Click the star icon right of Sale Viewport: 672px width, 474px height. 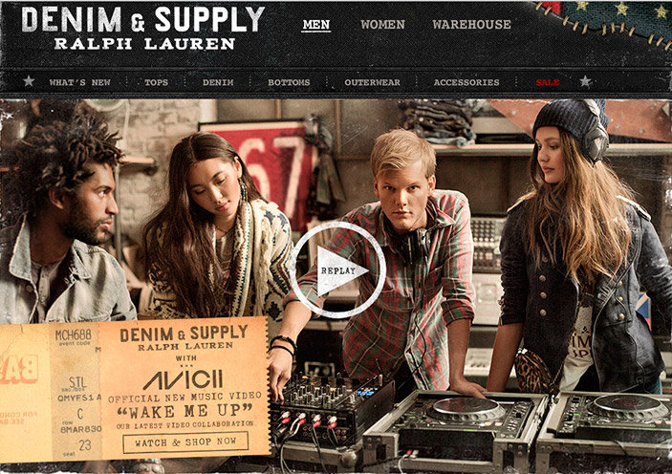(x=585, y=80)
